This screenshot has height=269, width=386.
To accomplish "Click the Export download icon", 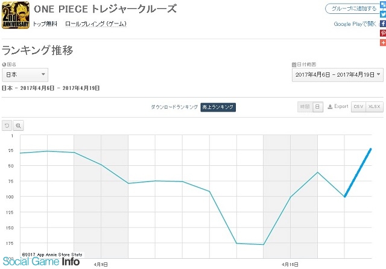I will [330, 107].
